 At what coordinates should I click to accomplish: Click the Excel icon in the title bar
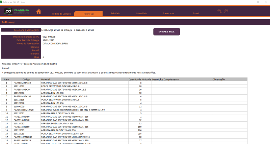pyautogui.click(x=2, y=2)
